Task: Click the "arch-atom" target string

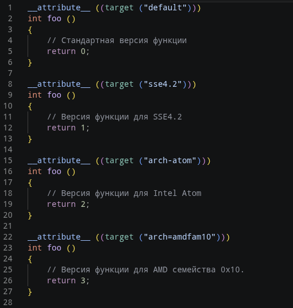Action: click(x=170, y=161)
